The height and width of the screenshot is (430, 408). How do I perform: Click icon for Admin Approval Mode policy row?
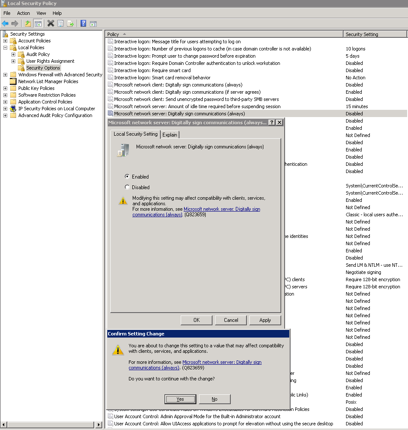pos(110,416)
